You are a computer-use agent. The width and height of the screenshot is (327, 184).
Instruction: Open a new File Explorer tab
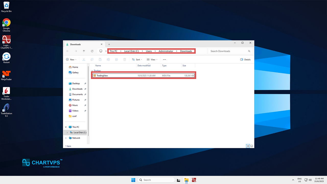click(109, 44)
